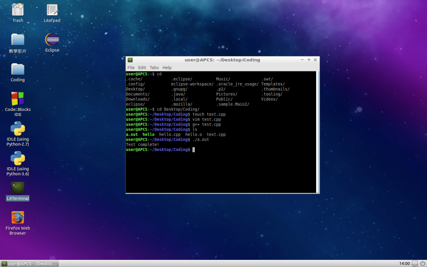Click 'Downloads/' in the directory listing
This screenshot has height=267, width=427.
coord(138,99)
